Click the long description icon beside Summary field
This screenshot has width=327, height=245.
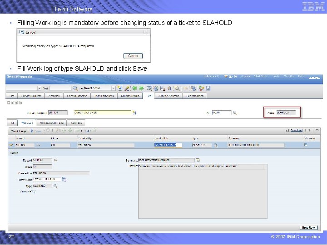[x=198, y=160]
